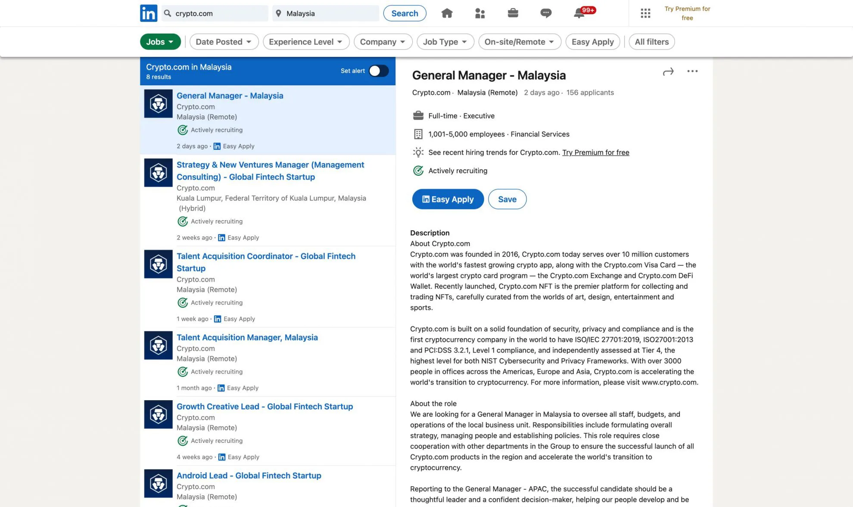Click the search magnifier icon in keyword box

point(168,13)
